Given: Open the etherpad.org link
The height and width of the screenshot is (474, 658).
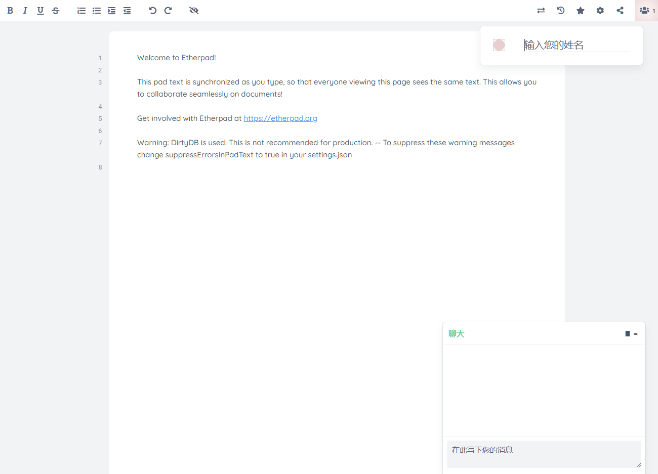Looking at the screenshot, I should (x=280, y=118).
